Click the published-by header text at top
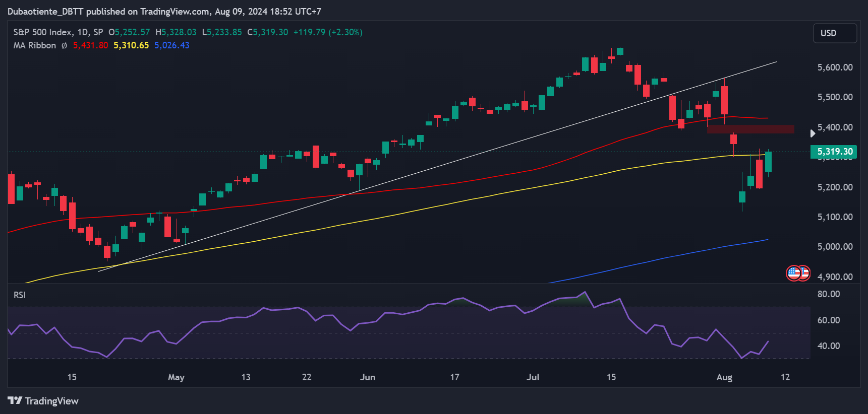This screenshot has width=868, height=414. (164, 12)
